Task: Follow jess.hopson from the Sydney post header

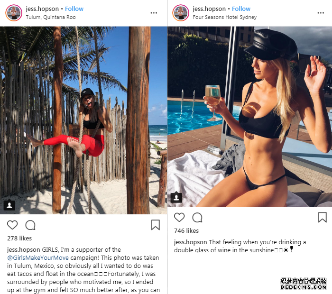Action: pos(241,9)
